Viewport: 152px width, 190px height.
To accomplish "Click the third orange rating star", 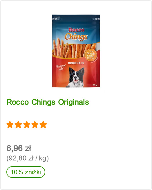I will [27, 125].
